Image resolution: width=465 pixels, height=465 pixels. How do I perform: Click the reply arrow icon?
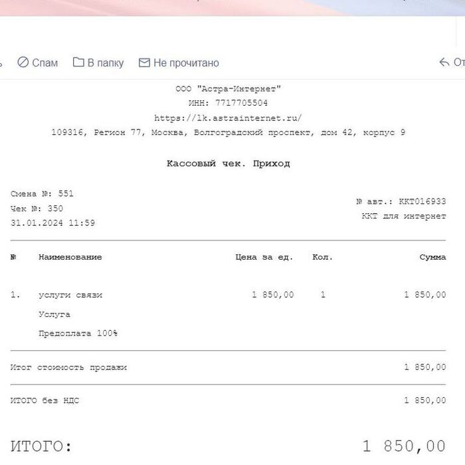pyautogui.click(x=444, y=62)
